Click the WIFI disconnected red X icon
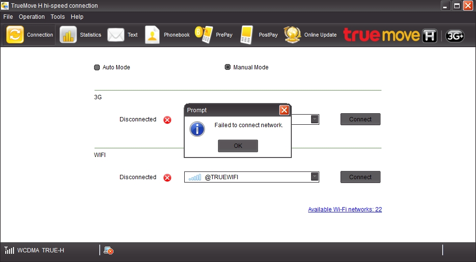 point(167,177)
